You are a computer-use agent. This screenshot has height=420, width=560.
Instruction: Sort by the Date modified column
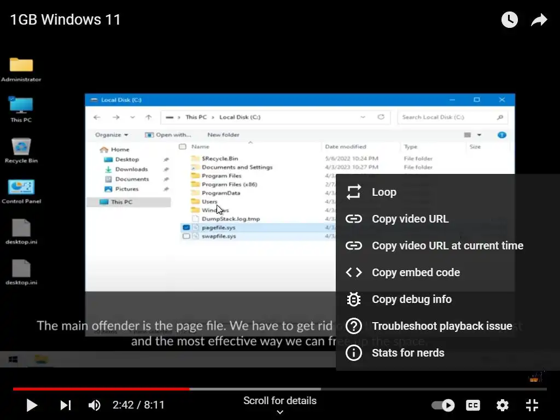click(x=346, y=147)
